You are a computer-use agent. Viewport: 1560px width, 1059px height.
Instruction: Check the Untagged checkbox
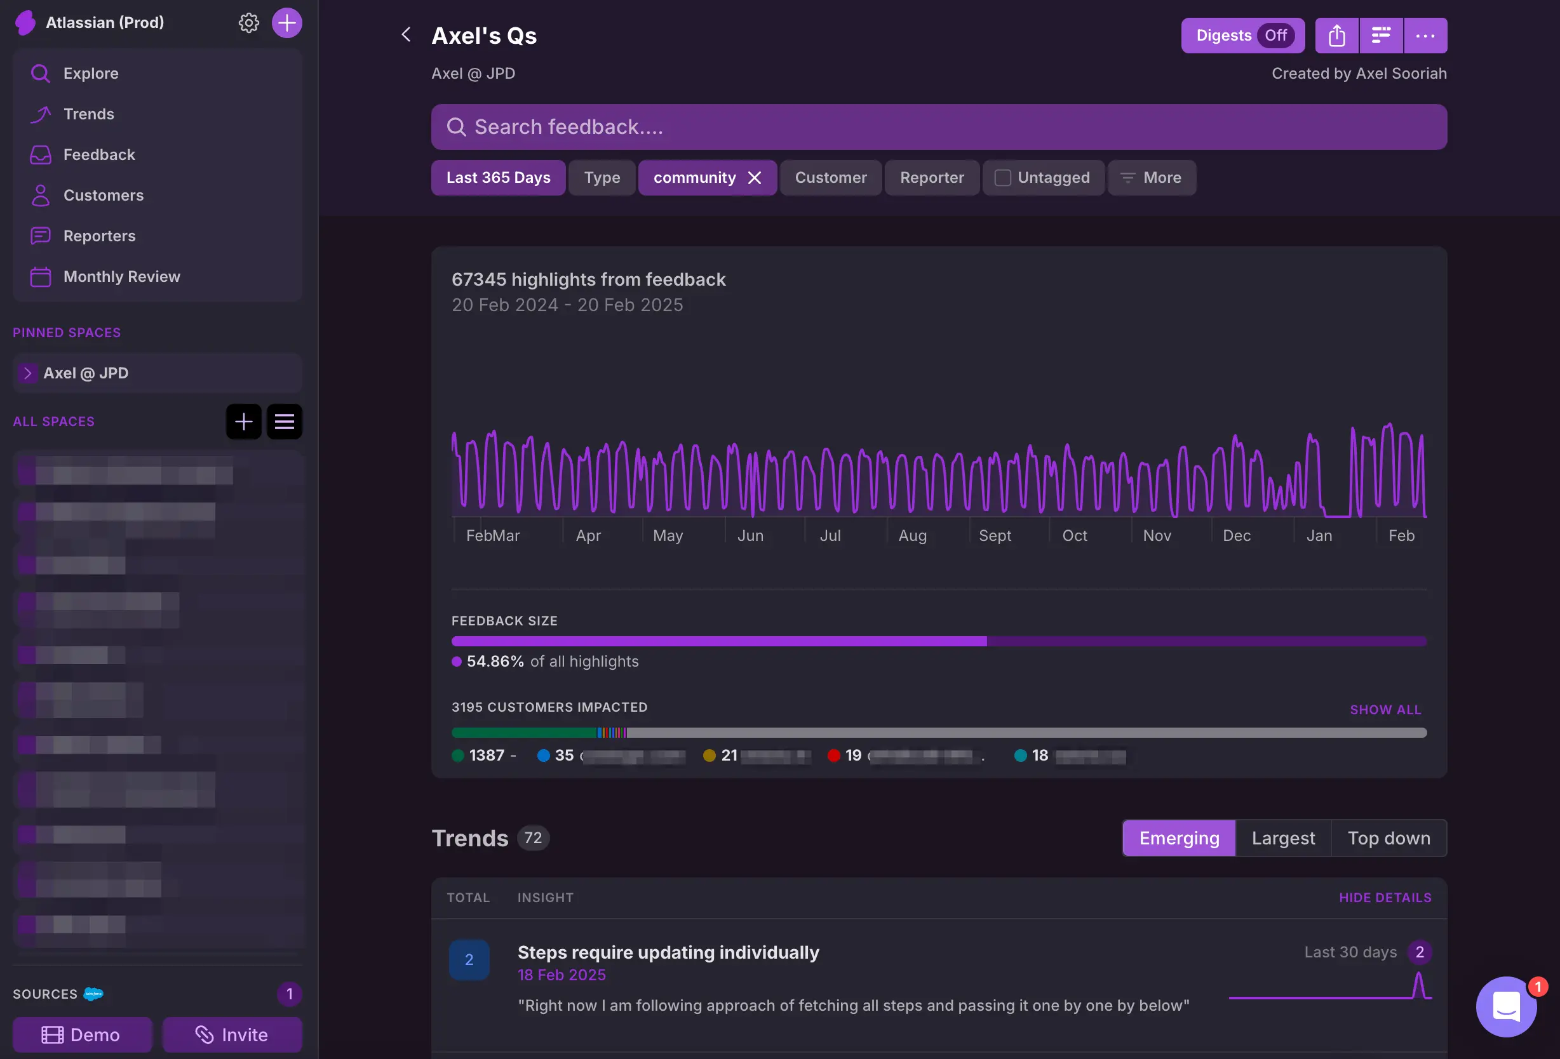point(1002,178)
